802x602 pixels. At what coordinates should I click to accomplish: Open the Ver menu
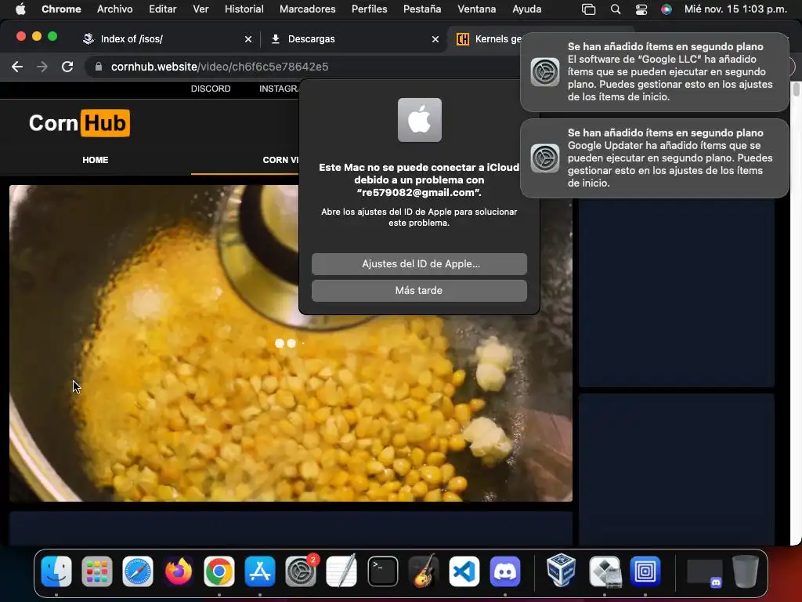pos(200,9)
